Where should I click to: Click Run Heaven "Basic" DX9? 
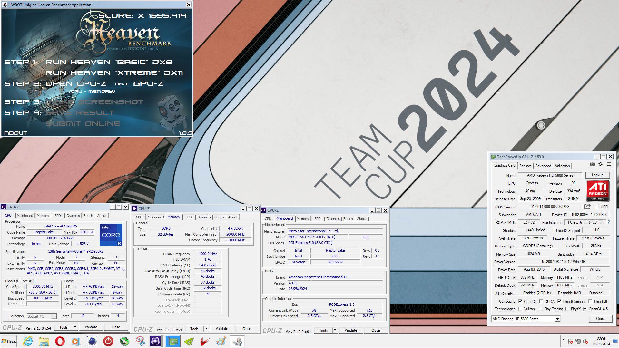109,62
